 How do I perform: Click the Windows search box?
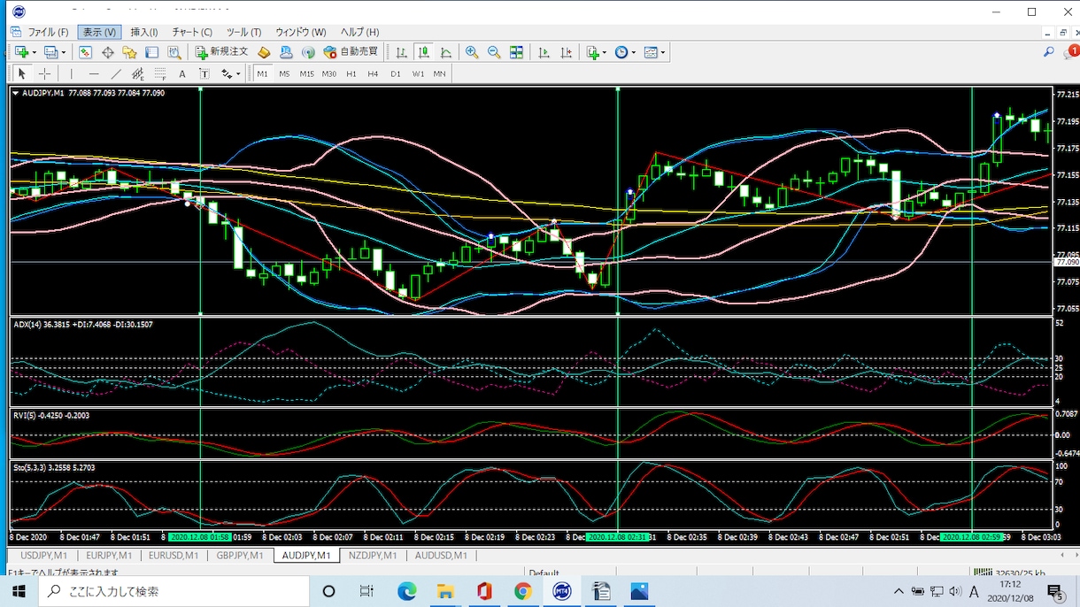click(x=174, y=591)
